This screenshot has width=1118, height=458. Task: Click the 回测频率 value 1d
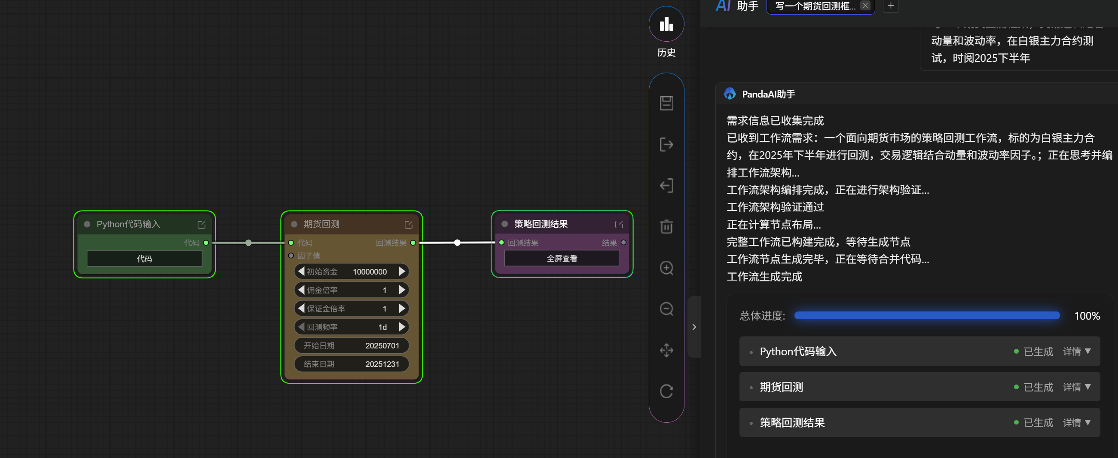pyautogui.click(x=382, y=327)
